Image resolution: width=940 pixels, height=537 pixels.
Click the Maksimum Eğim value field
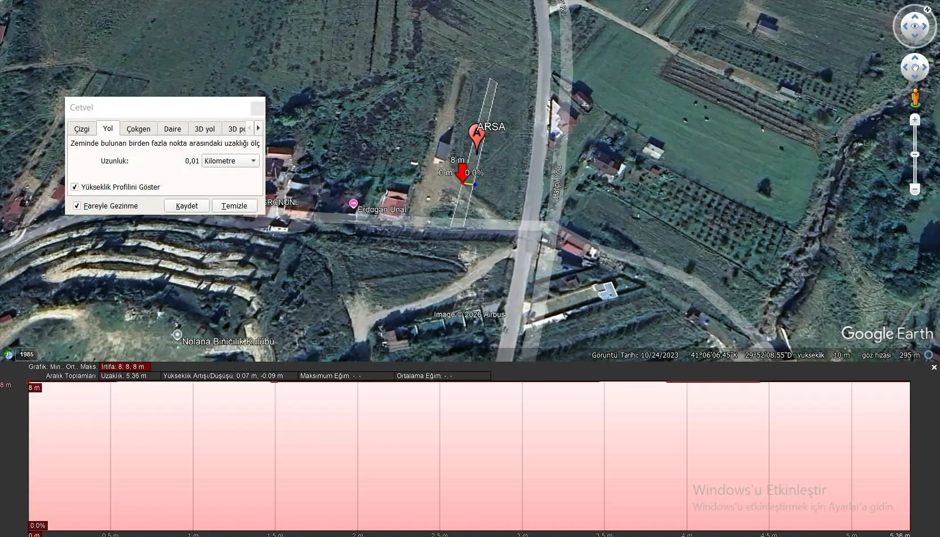point(346,376)
